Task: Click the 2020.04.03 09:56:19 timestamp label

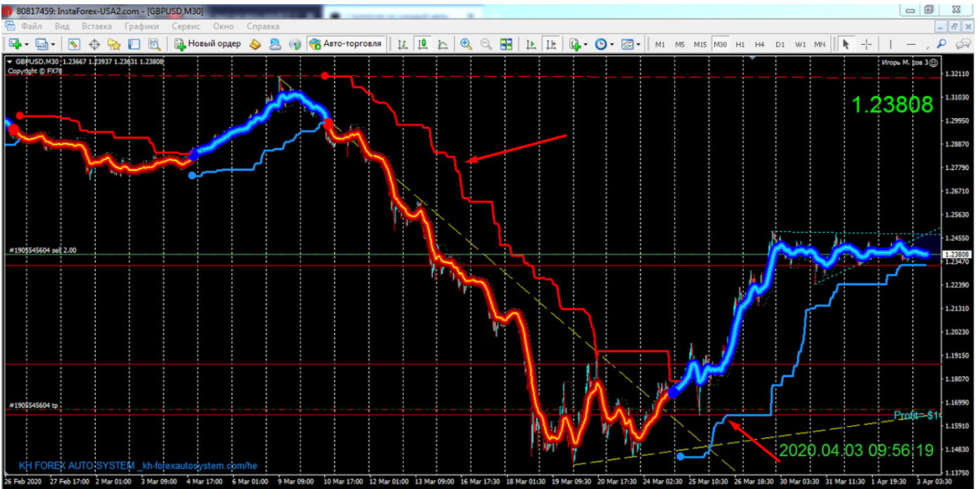Action: pos(856,450)
